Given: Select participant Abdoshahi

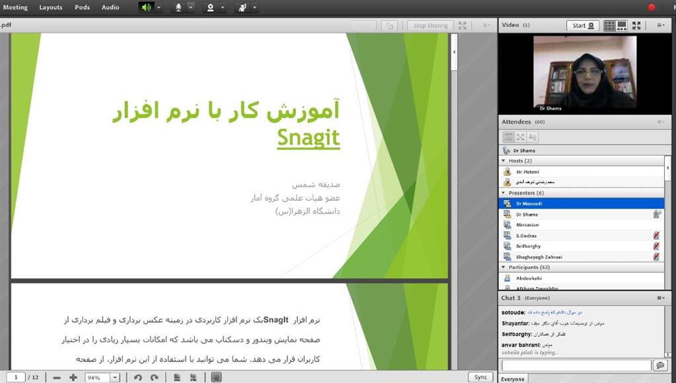Looking at the screenshot, I should 582,278.
